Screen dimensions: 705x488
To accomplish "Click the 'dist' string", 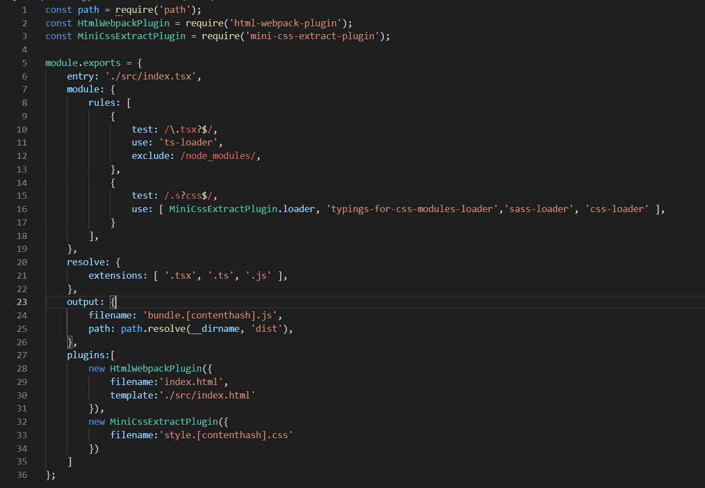I will point(267,329).
